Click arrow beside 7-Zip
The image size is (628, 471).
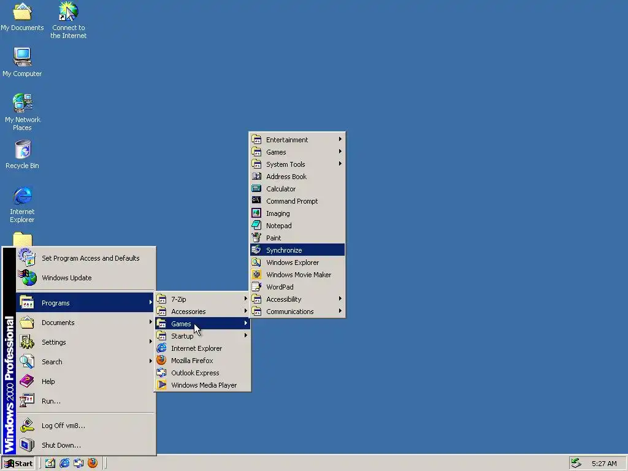pos(245,299)
